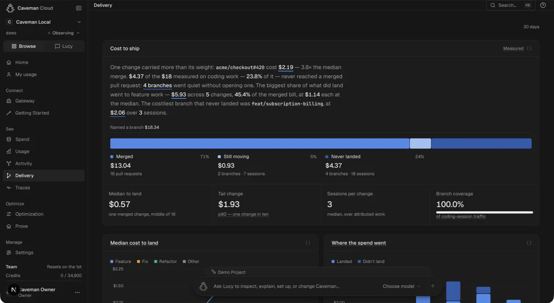The width and height of the screenshot is (554, 303).
Task: Switch to the Lucy tab
Action: [64, 46]
